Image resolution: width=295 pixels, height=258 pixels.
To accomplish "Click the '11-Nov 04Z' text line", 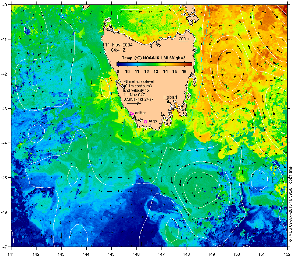I will click(134, 95).
